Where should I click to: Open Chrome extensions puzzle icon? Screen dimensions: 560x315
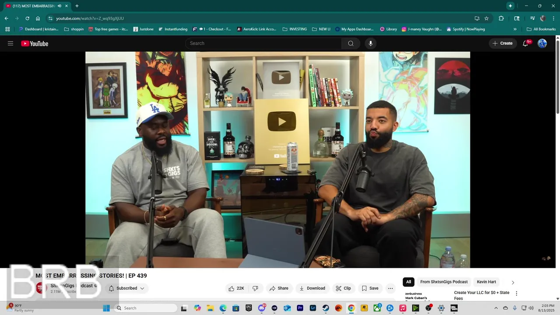pos(501,18)
